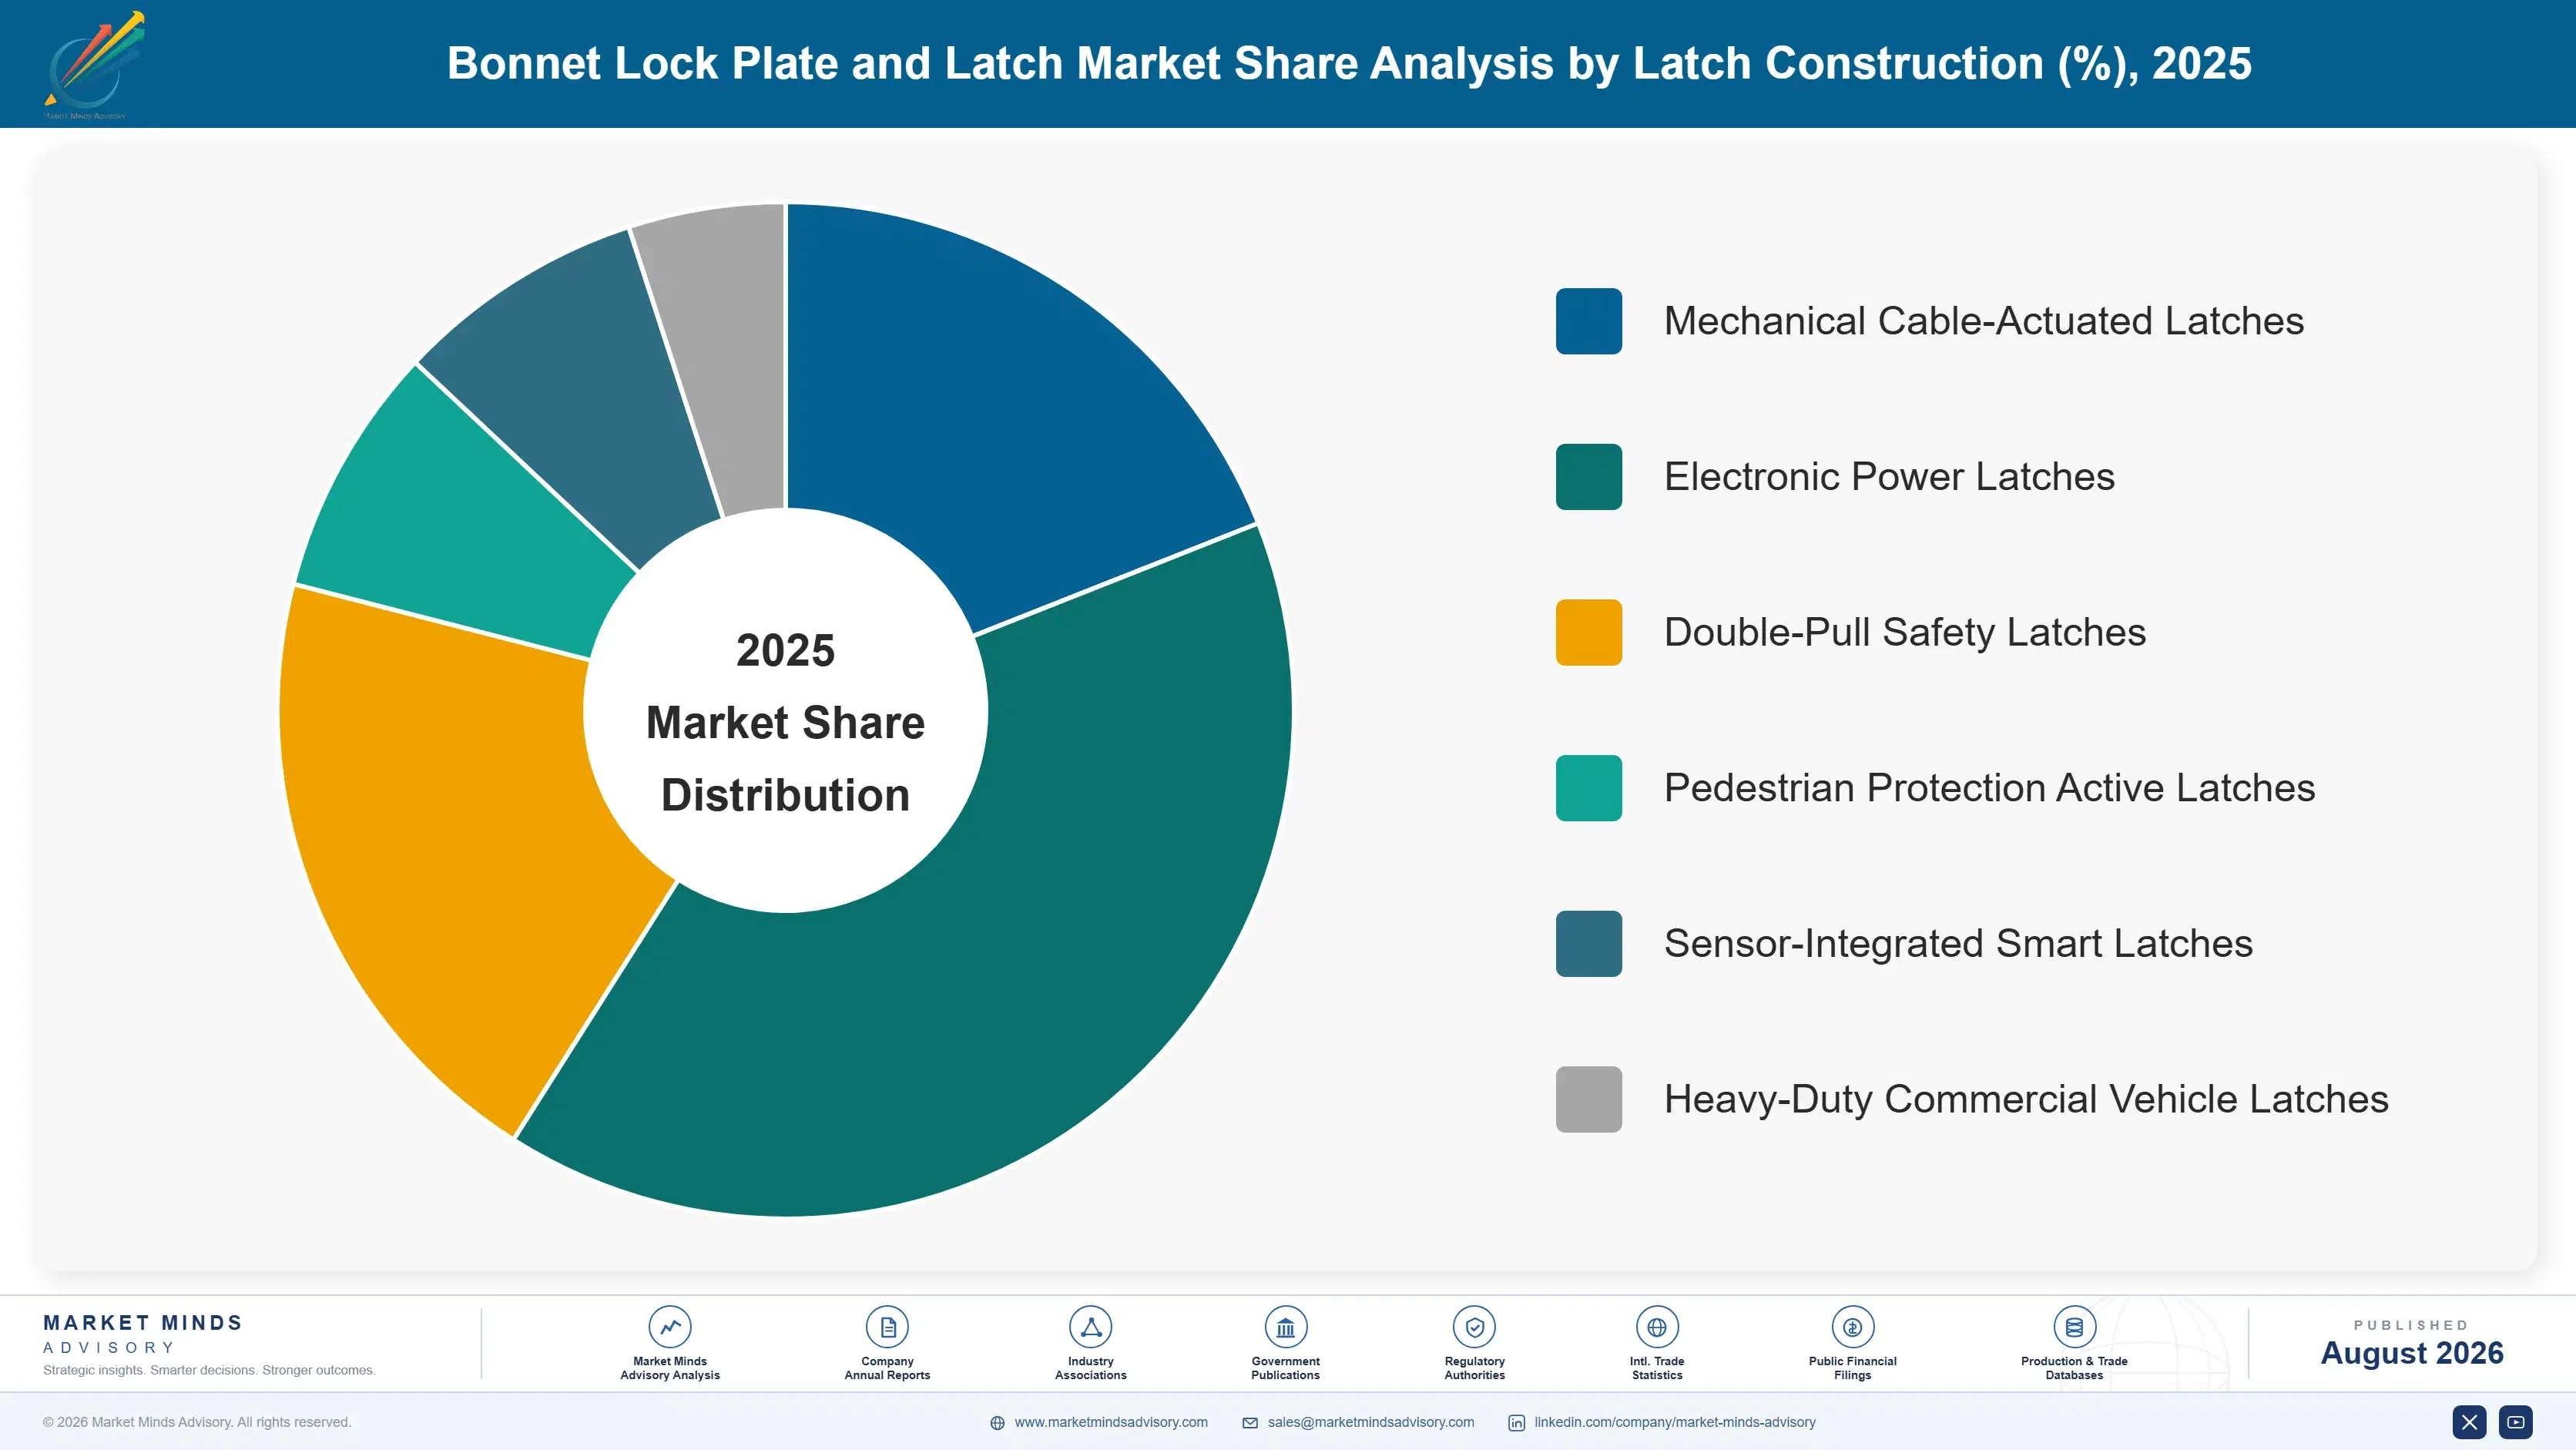The width and height of the screenshot is (2576, 1450).
Task: Click the sales@marketmindsadvisory.com email link
Action: pyautogui.click(x=1371, y=1422)
